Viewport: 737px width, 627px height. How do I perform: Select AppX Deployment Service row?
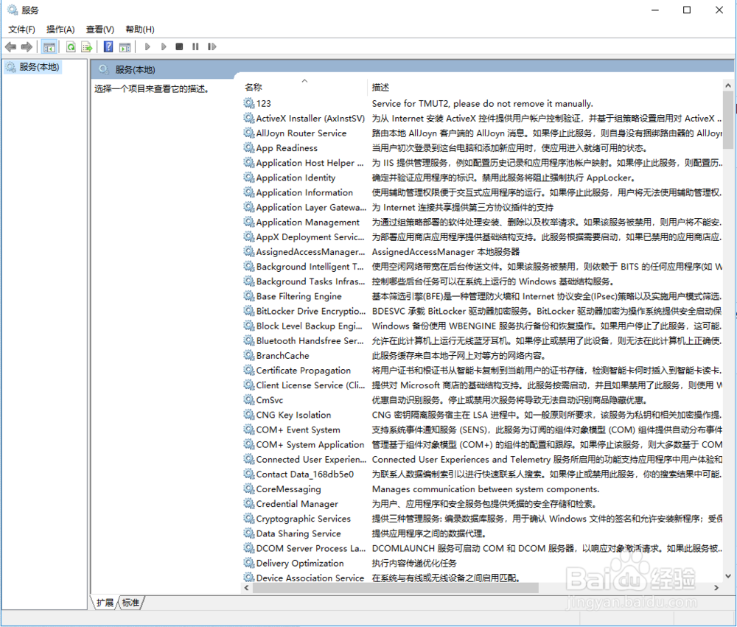tap(483, 237)
